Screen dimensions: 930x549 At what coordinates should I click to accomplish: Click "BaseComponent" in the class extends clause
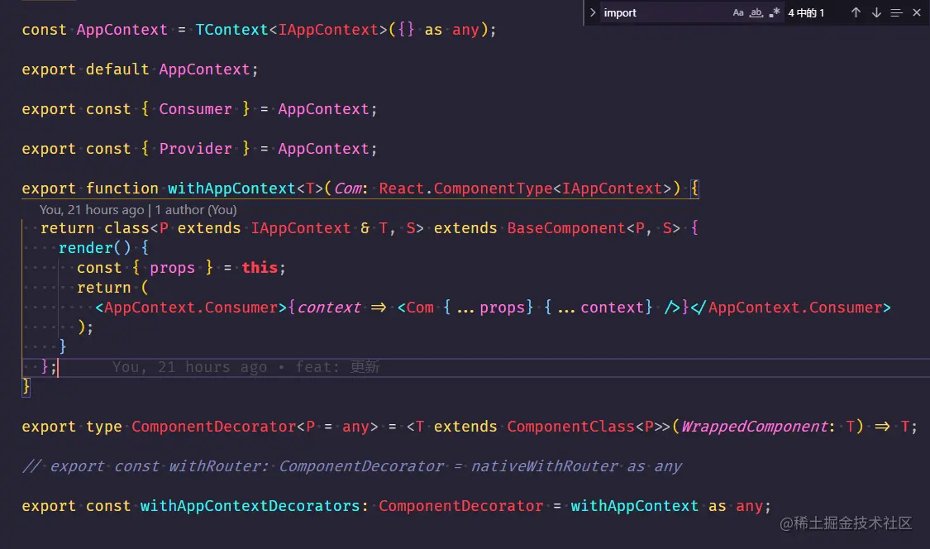565,228
